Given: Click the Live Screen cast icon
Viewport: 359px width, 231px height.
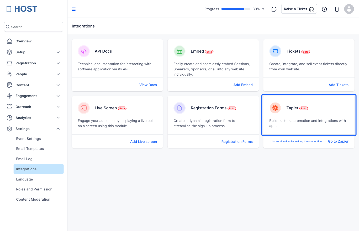Looking at the screenshot, I should tap(84, 108).
